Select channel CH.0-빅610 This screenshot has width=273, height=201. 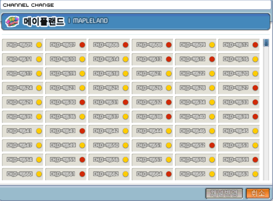click(x=66, y=59)
